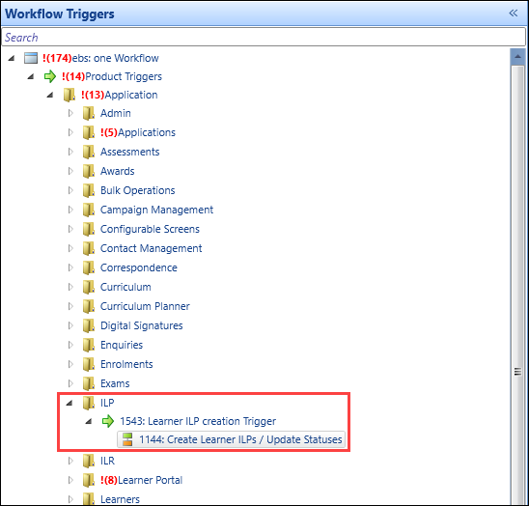This screenshot has height=506, width=529.
Task: Expand the Contact Management folder
Action: (70, 248)
